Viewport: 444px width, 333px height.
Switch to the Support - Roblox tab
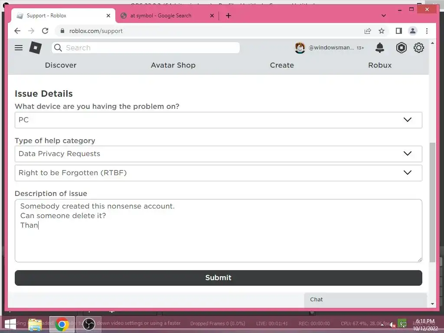tap(63, 16)
